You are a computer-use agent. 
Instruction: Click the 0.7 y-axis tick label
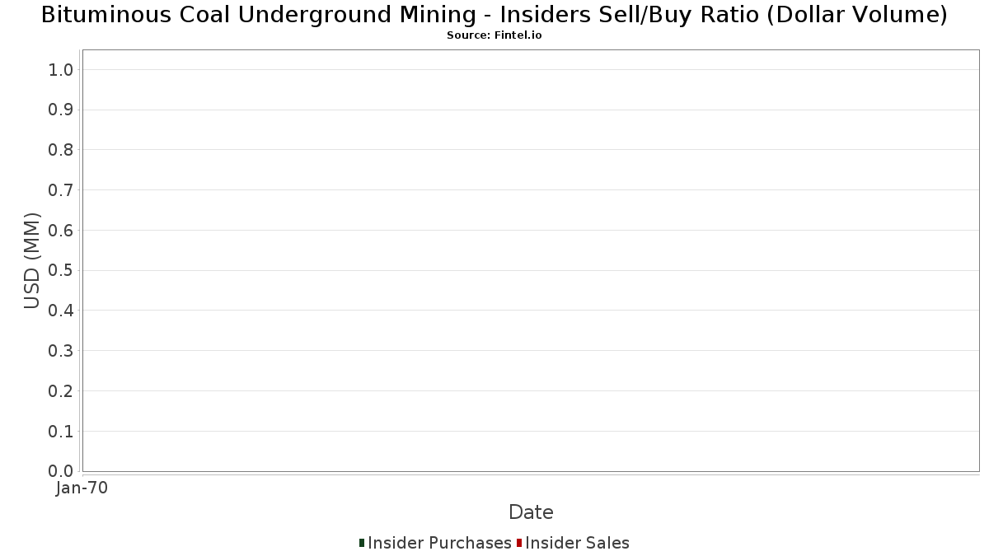click(62, 190)
